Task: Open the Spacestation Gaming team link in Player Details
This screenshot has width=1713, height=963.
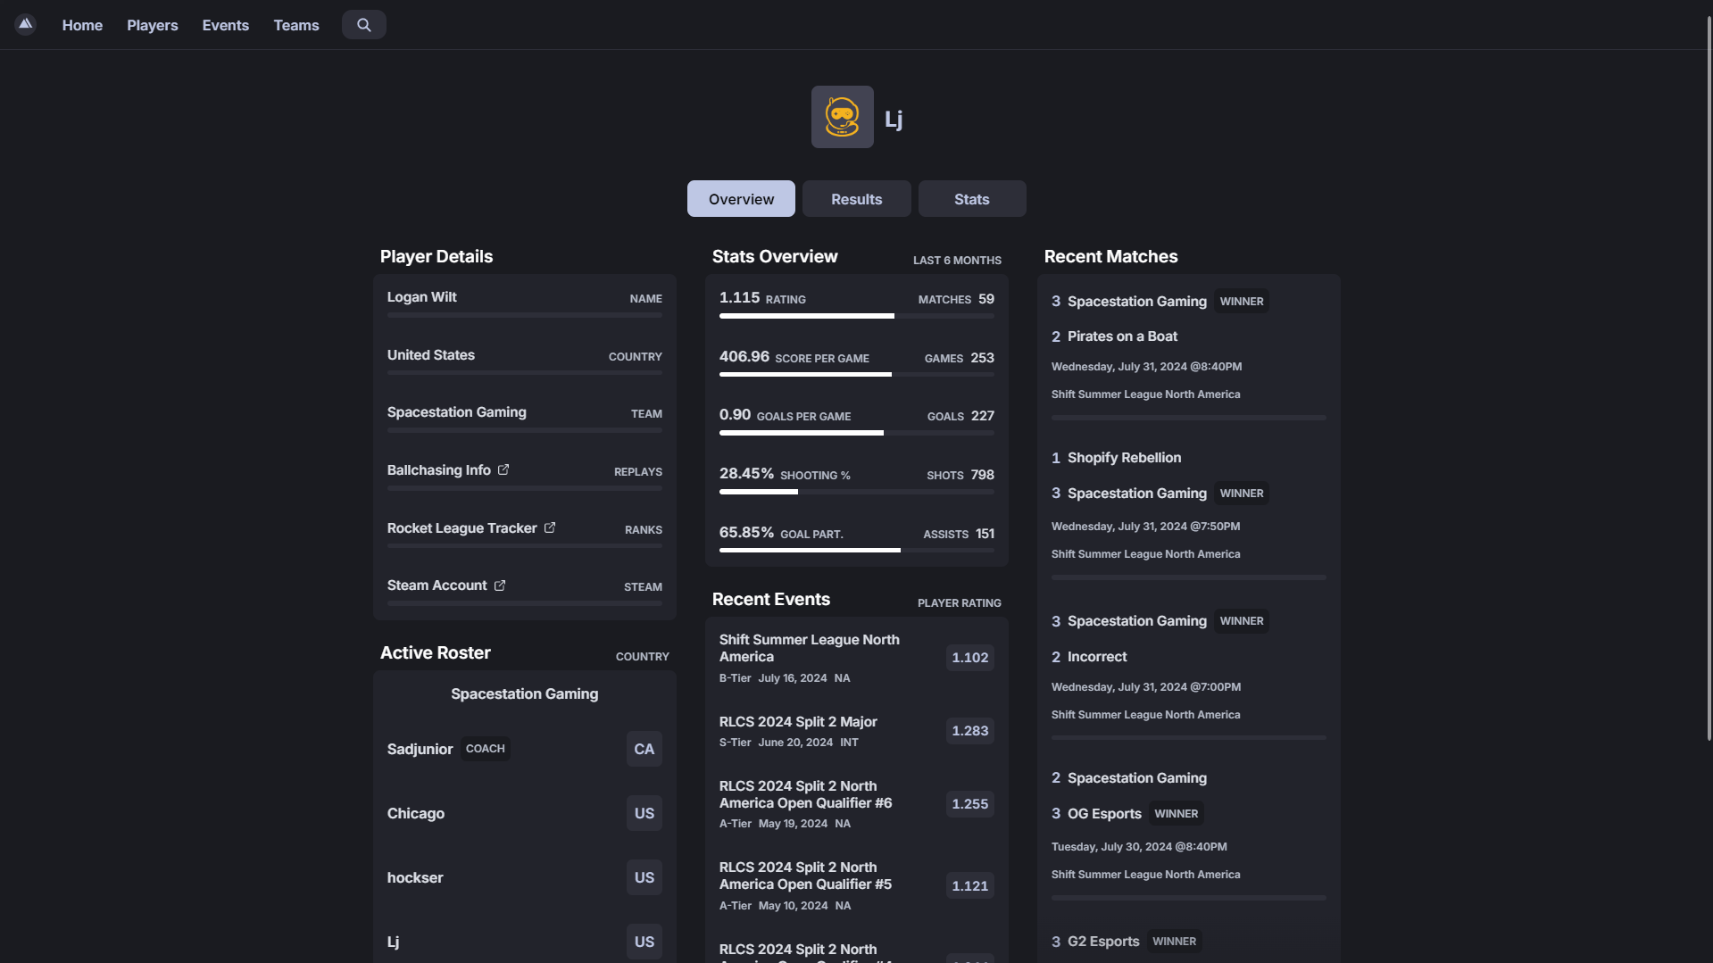Action: click(456, 412)
